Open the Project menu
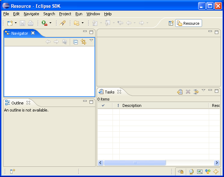This screenshot has height=177, width=224. (x=65, y=14)
